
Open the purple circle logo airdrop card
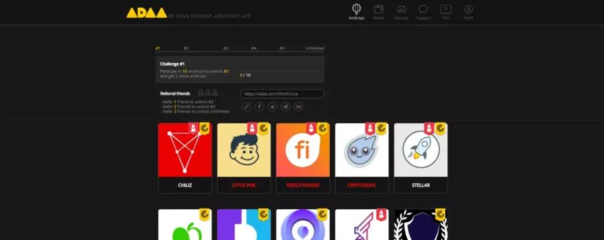pyautogui.click(x=303, y=225)
